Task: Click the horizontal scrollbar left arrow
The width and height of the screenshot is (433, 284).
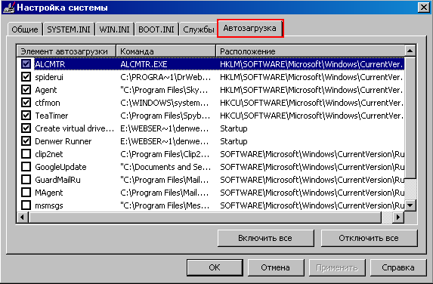Action: [22, 218]
